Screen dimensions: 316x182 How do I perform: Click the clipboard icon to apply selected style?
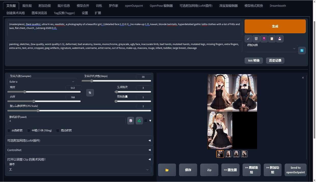(272, 39)
